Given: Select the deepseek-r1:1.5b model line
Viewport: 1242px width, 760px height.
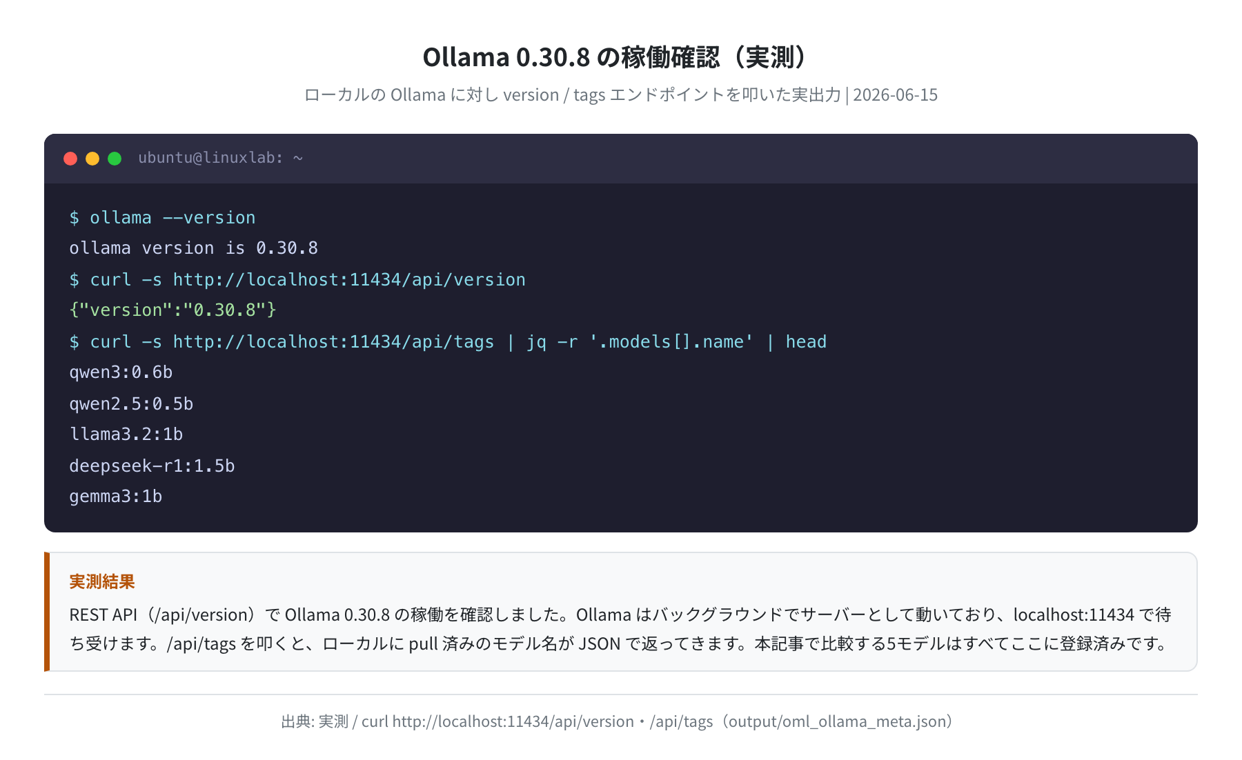Looking at the screenshot, I should [152, 466].
